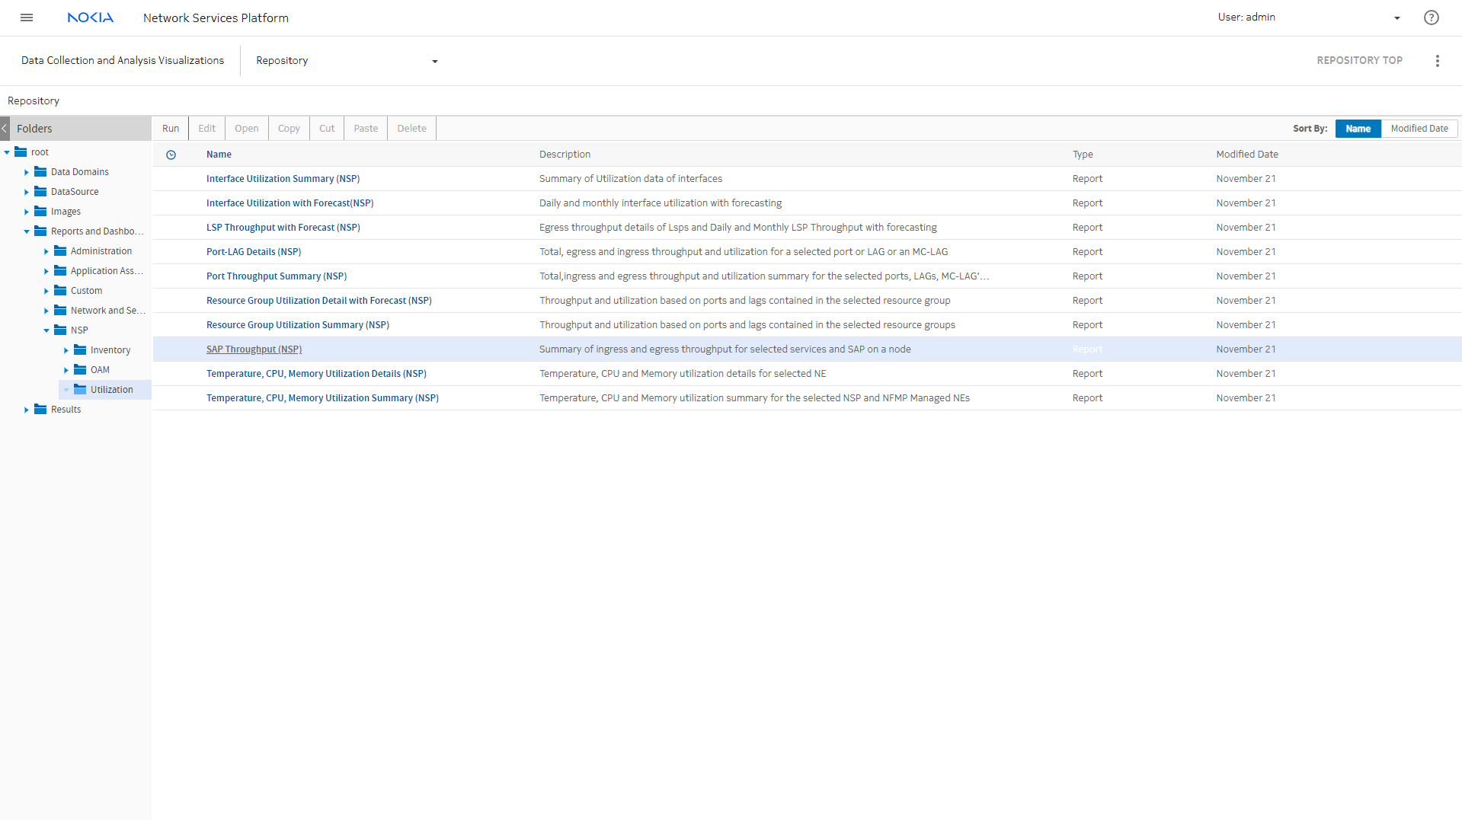1462x820 pixels.
Task: Open the hamburger navigation menu
Action: (x=27, y=18)
